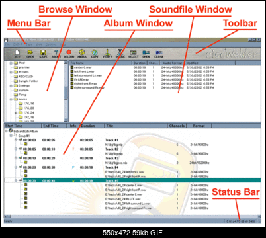Select the Track #3 title row
This screenshot has width=266, height=238.
(x=112, y=158)
